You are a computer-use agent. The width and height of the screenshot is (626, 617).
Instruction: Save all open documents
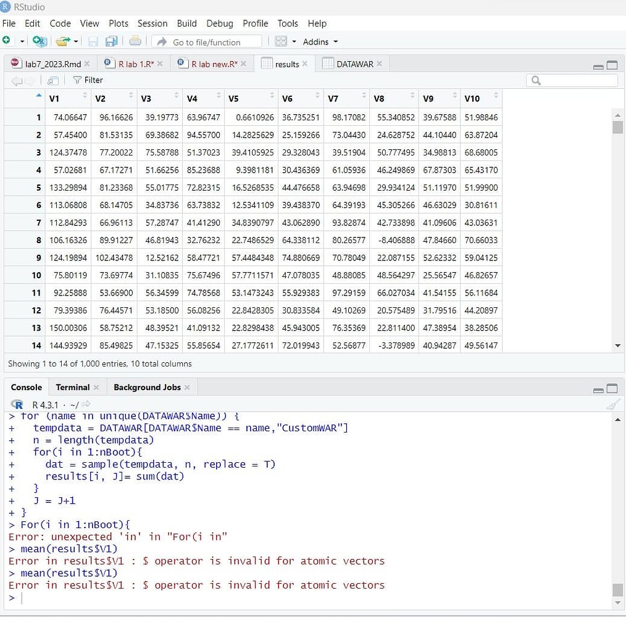coord(111,41)
